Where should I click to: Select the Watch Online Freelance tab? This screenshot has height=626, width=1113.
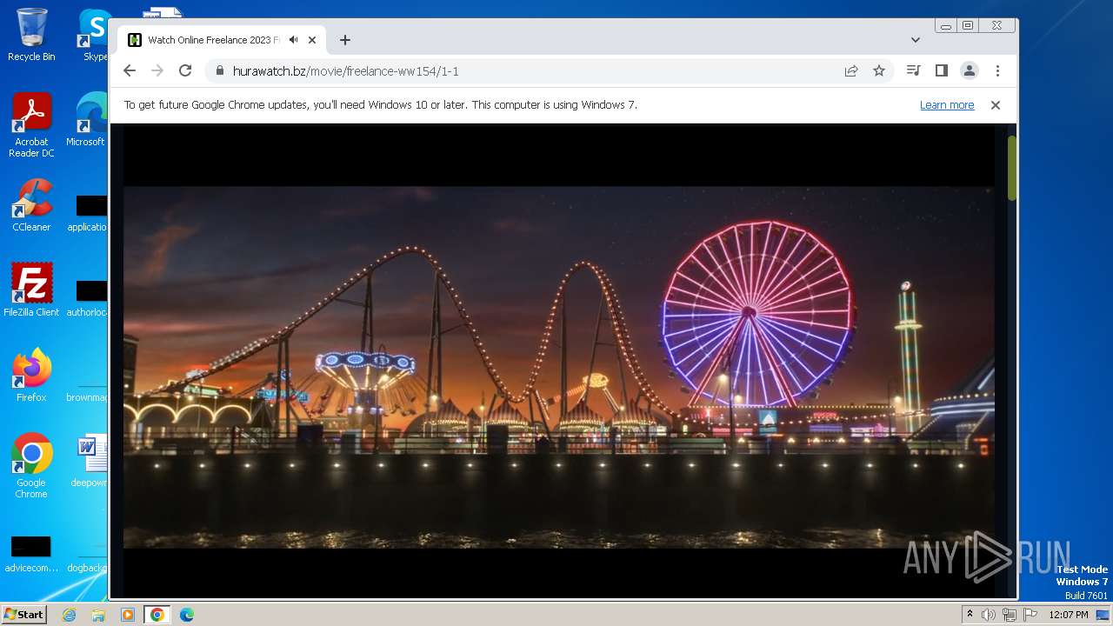[x=222, y=40]
